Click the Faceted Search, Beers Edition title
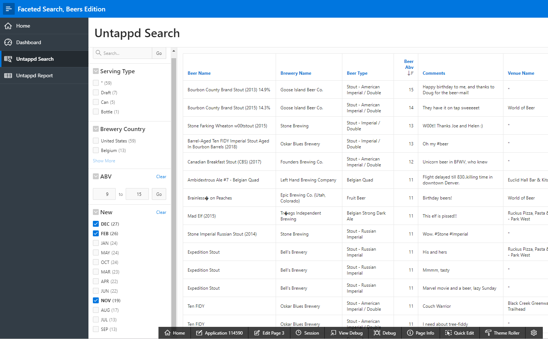The width and height of the screenshot is (548, 339). [62, 9]
